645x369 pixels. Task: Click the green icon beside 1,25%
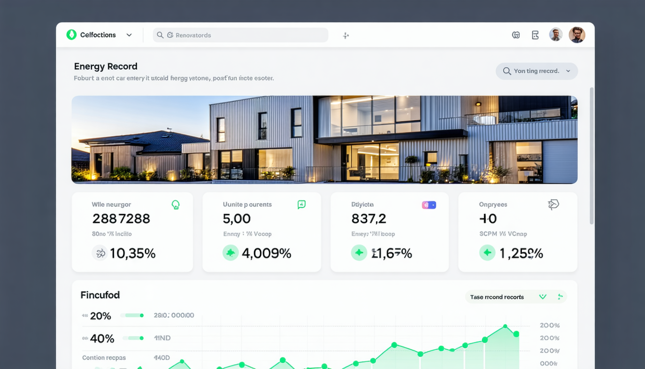click(x=487, y=253)
